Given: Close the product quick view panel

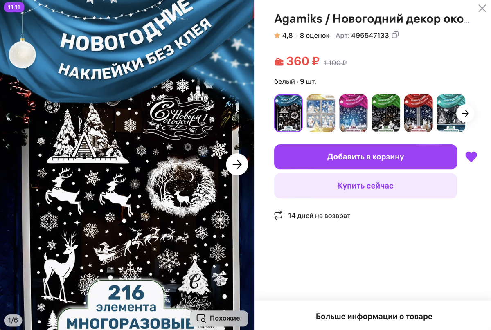Looking at the screenshot, I should pyautogui.click(x=482, y=8).
